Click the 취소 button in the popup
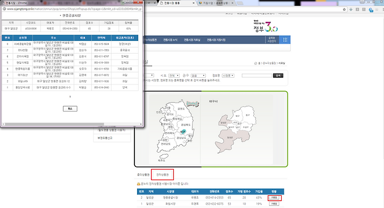 pos(70,109)
